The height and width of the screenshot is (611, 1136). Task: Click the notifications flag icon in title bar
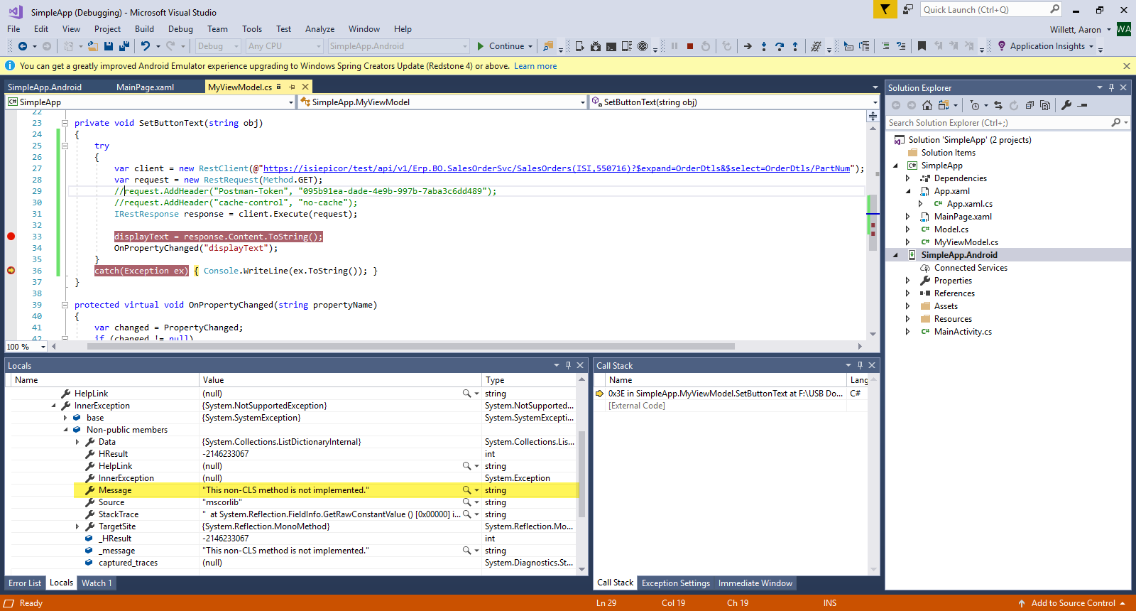click(885, 9)
